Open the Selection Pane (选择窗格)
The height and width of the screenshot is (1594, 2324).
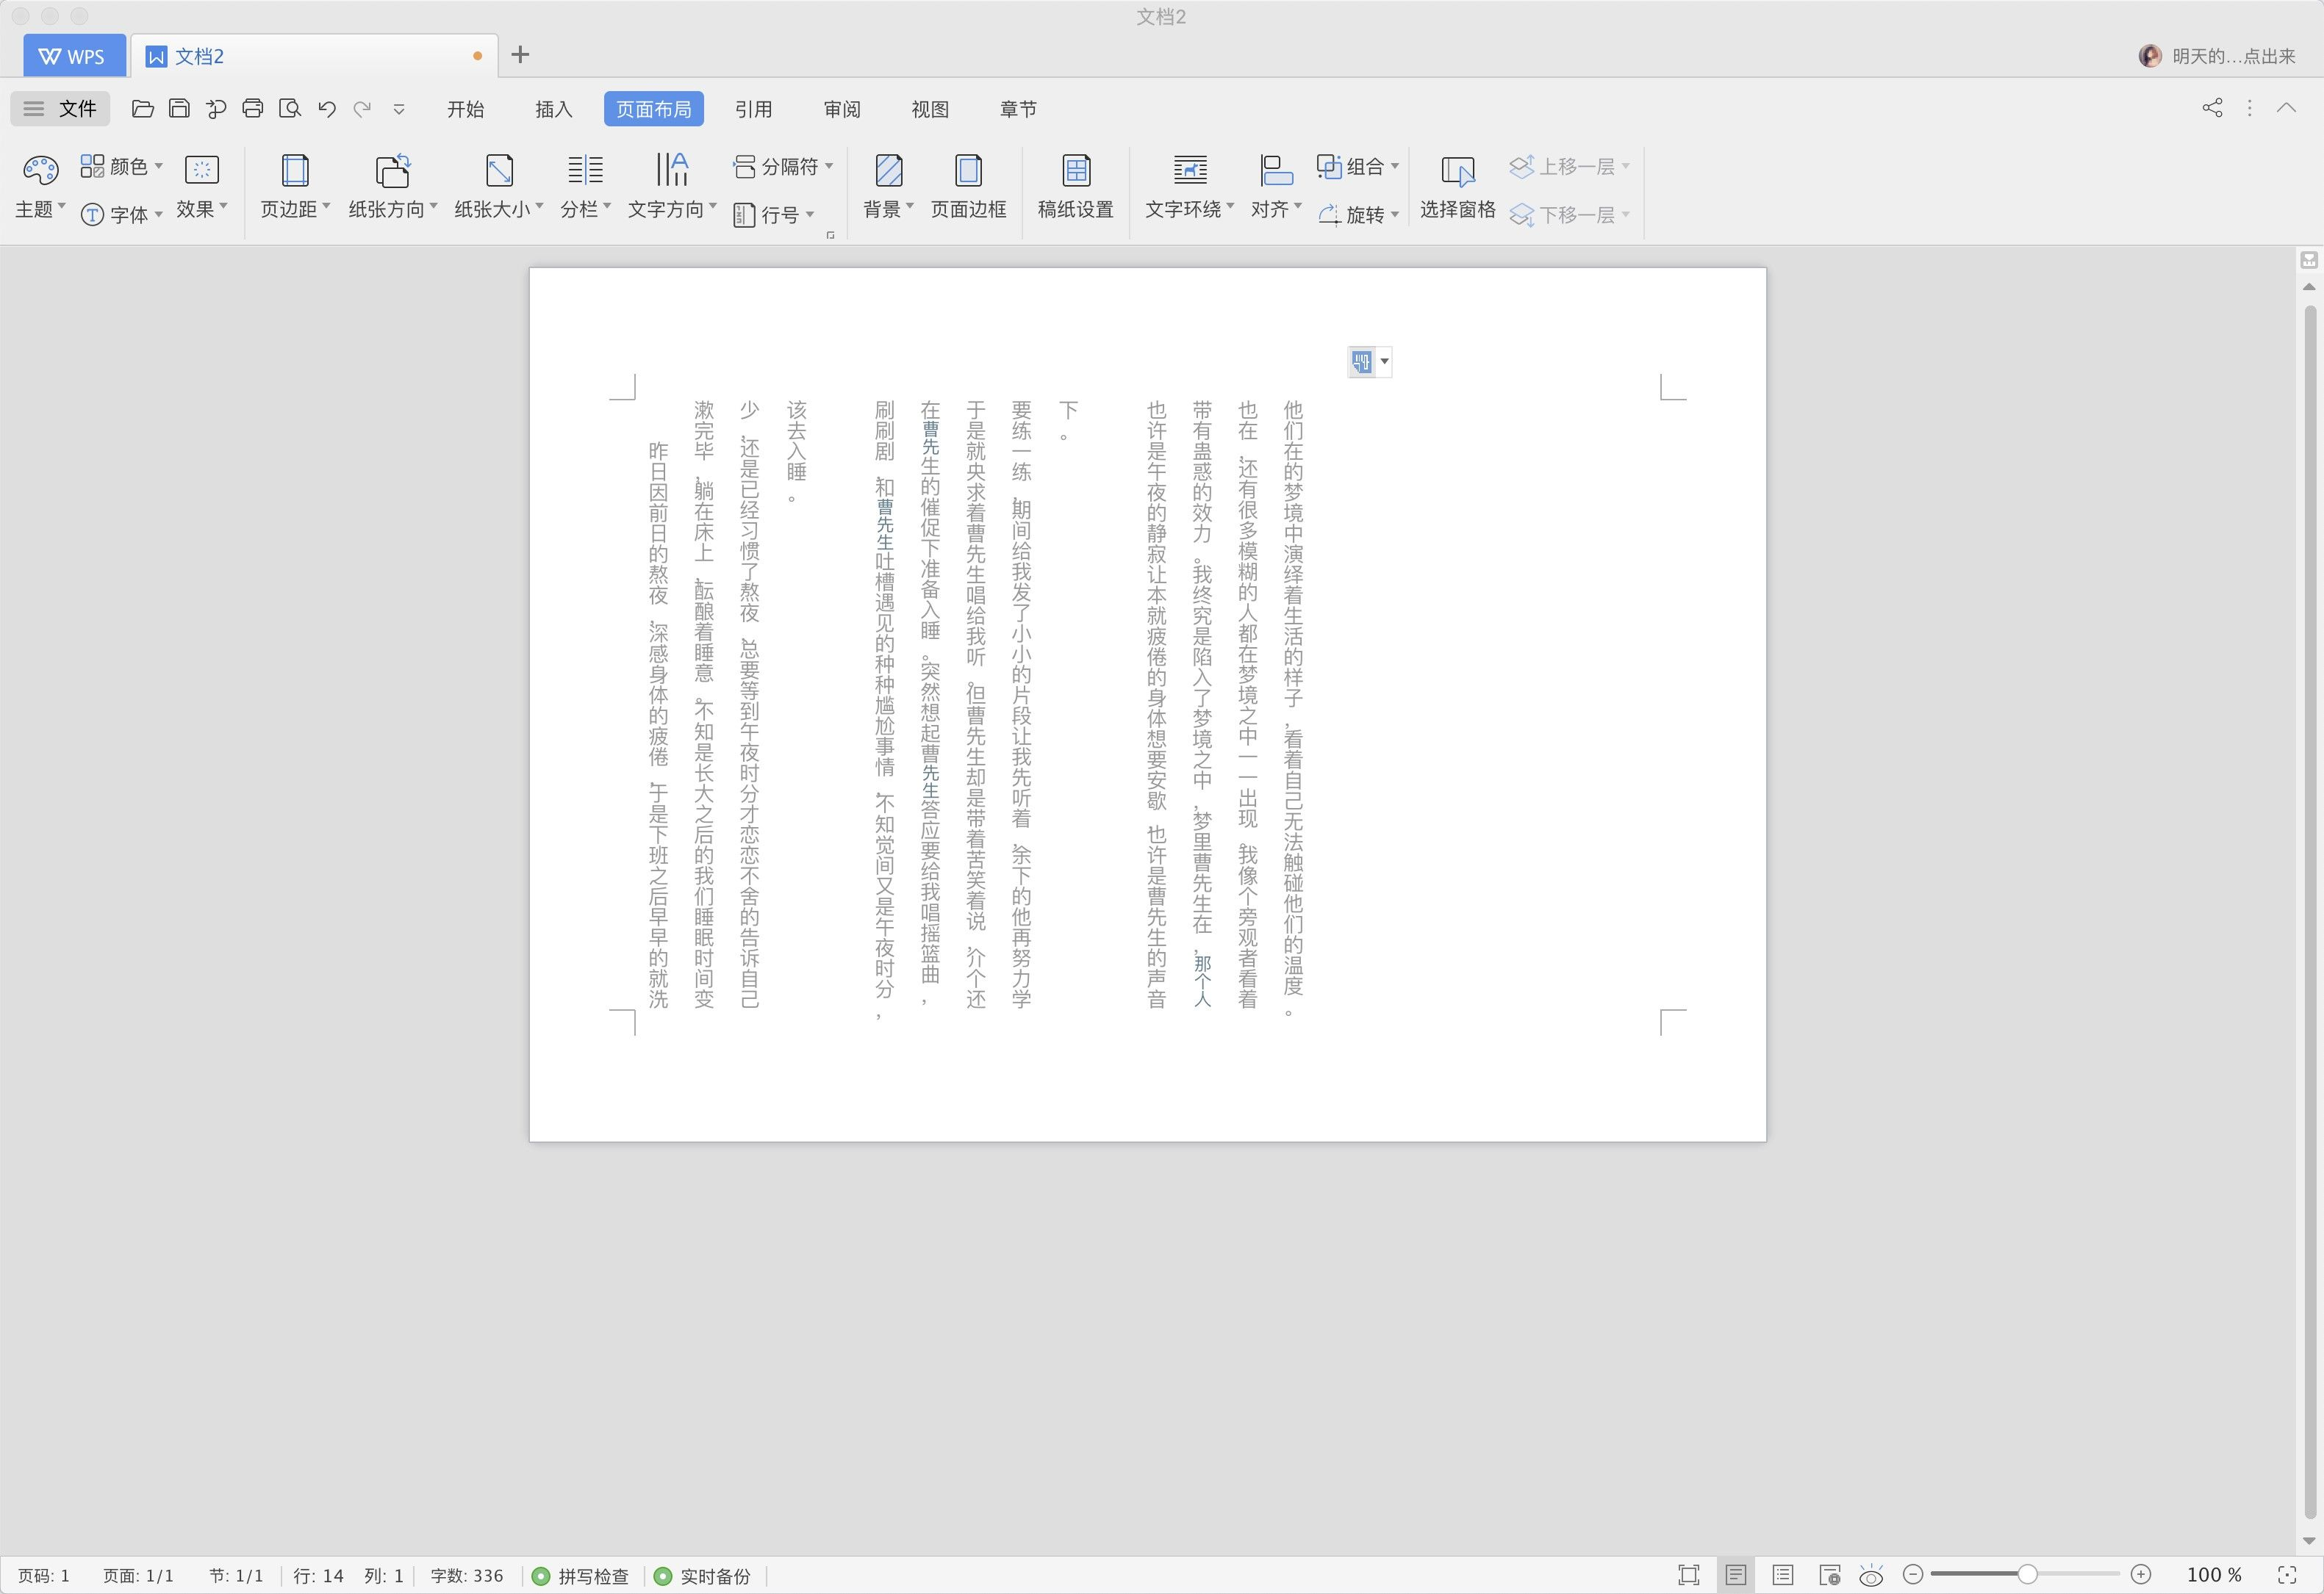(x=1457, y=186)
